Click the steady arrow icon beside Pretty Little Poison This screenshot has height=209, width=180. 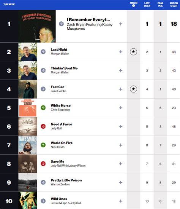pos(43,182)
